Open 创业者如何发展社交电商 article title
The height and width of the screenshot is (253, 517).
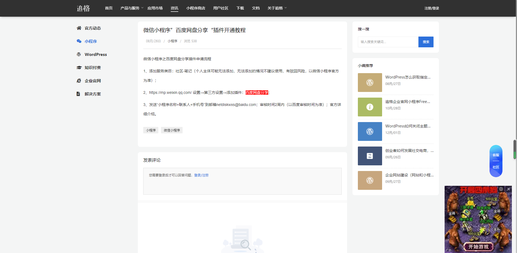[409, 151]
